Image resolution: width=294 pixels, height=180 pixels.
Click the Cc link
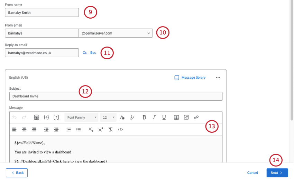[85, 53]
